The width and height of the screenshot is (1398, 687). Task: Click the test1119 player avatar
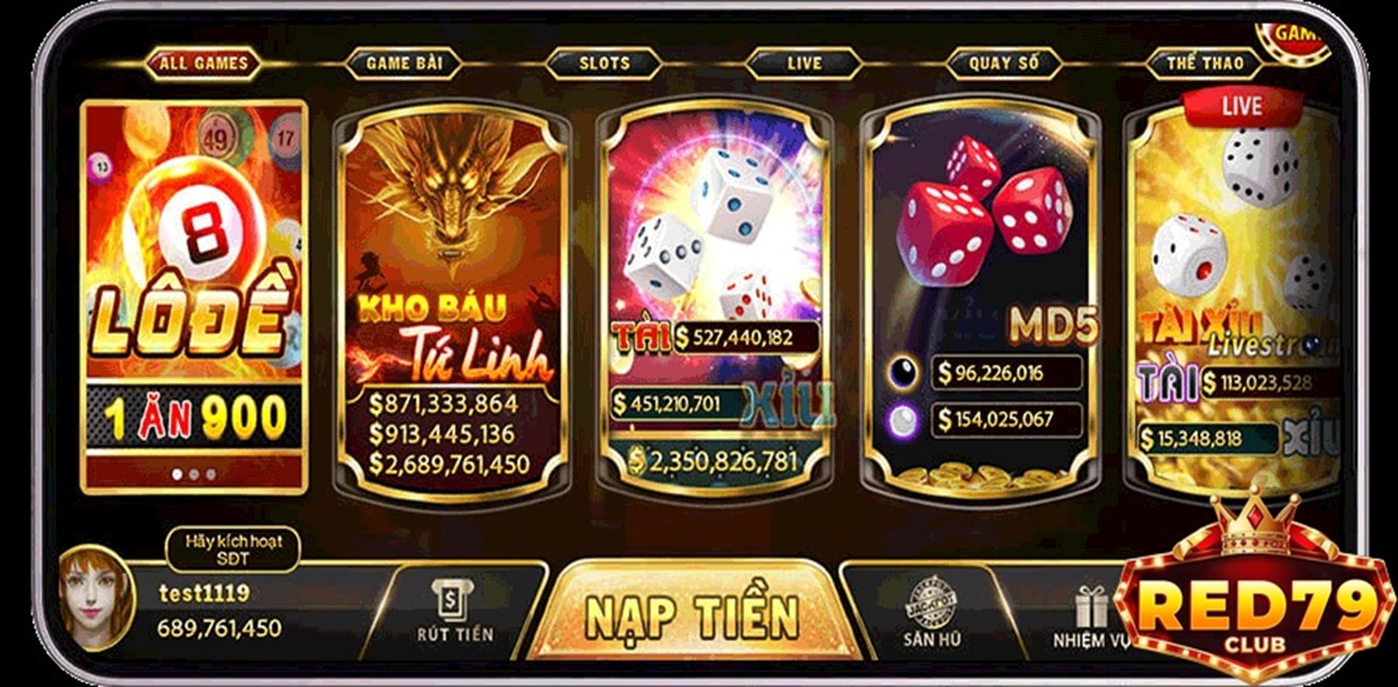click(94, 596)
